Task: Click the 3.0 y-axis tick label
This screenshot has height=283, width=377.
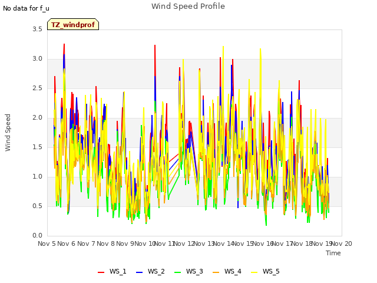Action: point(37,59)
